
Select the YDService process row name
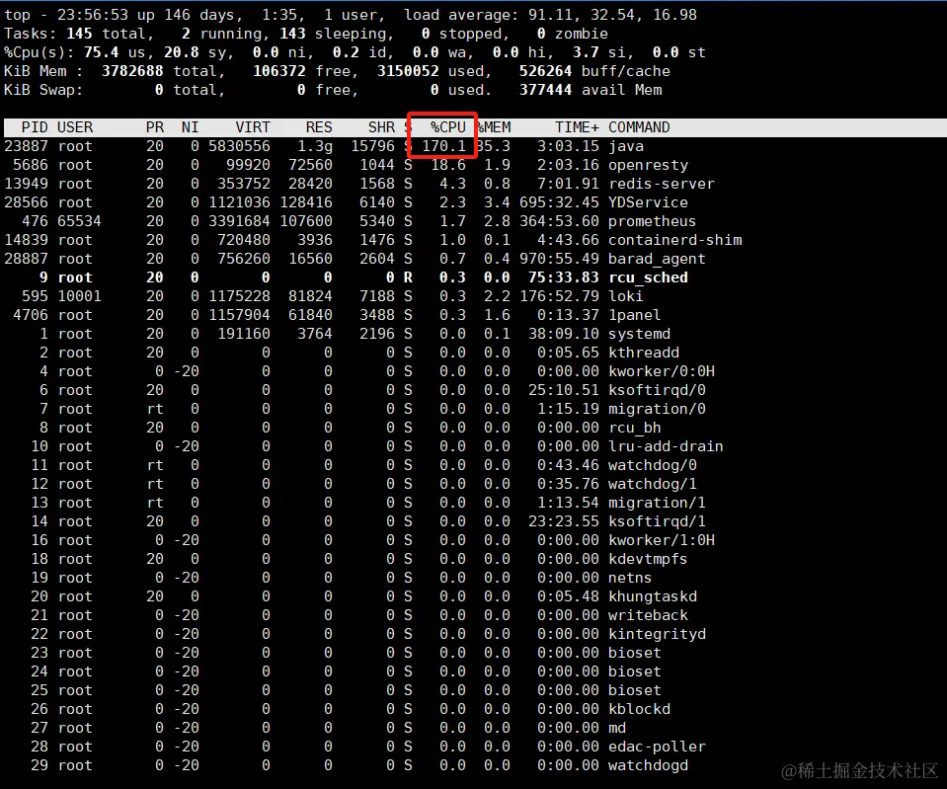[x=648, y=202]
